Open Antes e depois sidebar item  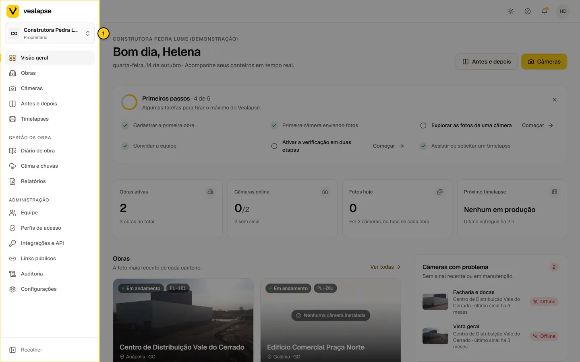(x=50, y=103)
